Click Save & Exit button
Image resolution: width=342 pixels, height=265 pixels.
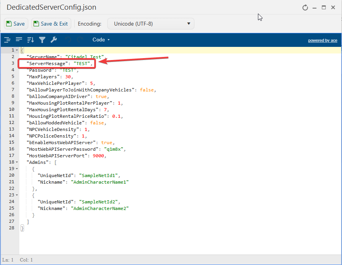pos(51,24)
